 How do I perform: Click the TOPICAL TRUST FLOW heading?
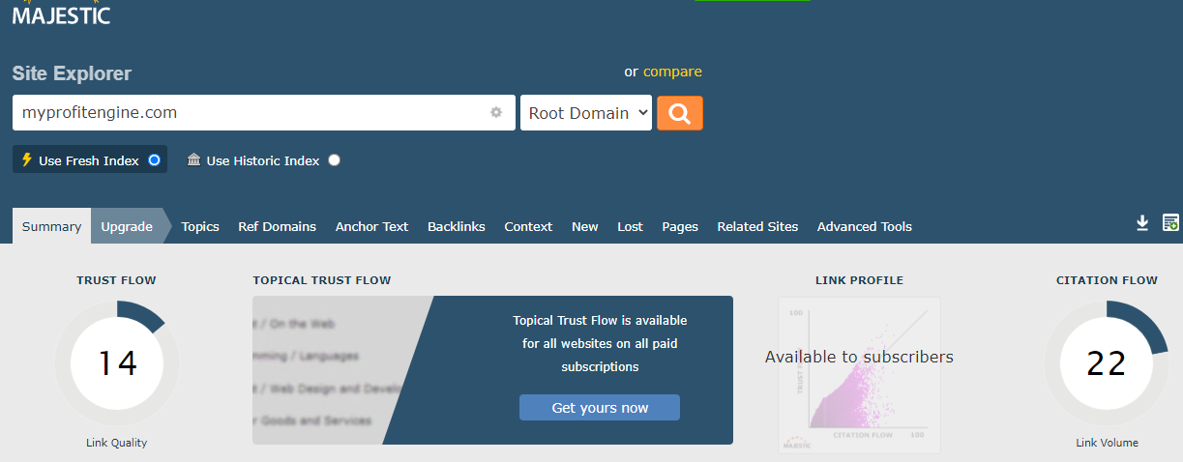point(322,280)
